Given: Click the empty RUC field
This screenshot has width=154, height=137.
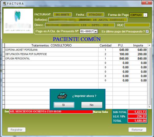Looking at the screenshot, I should [137, 25].
